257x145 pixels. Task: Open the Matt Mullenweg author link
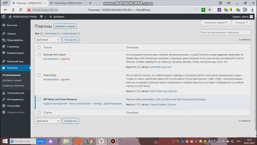tap(158, 91)
